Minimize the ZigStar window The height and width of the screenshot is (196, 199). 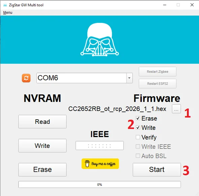[x=165, y=5]
